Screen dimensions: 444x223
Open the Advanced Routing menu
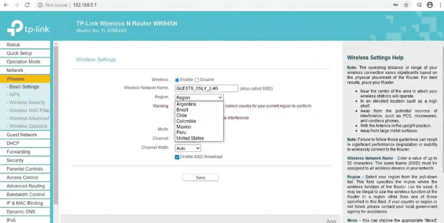[25, 186]
